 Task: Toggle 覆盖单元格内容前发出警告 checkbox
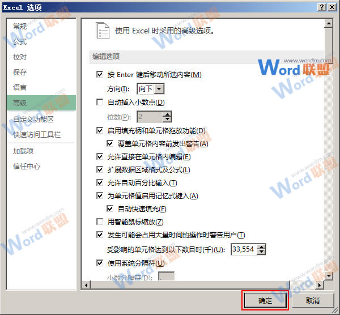click(x=110, y=143)
